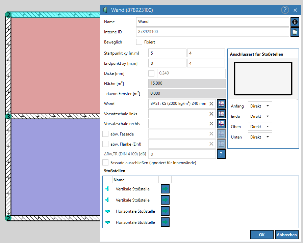303x243 pixels.
Task: Open the help question mark in title bar
Action: [285, 10]
